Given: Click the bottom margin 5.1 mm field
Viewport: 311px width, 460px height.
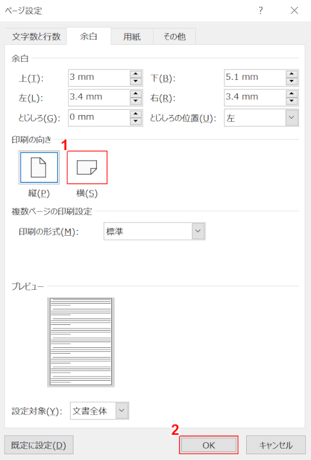Looking at the screenshot, I should pos(255,78).
